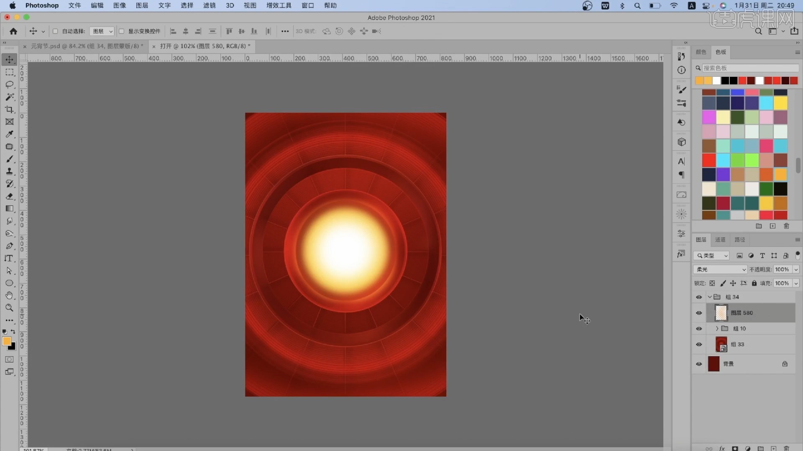This screenshot has width=803, height=451.
Task: Select the Hand tool
Action: 9,296
